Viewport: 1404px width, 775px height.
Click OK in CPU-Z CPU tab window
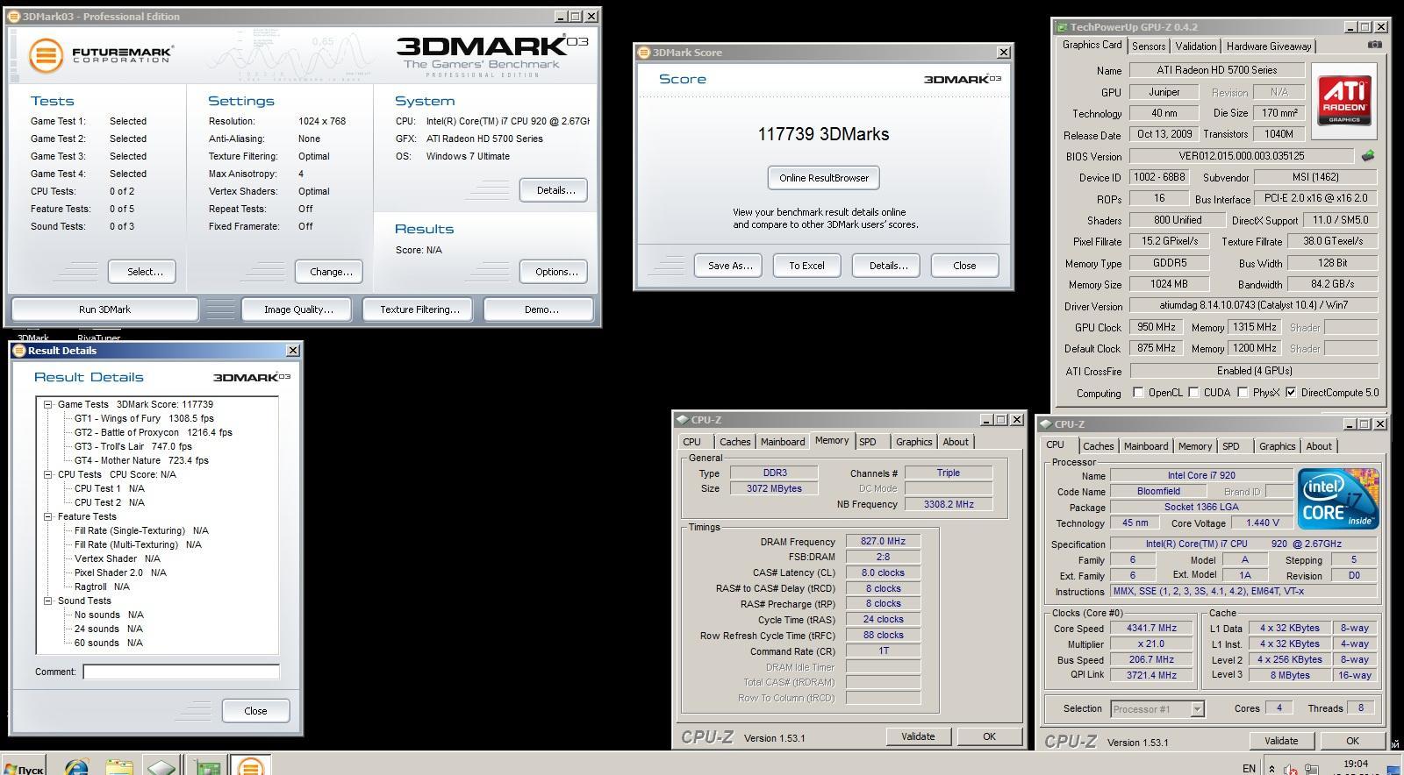1352,741
